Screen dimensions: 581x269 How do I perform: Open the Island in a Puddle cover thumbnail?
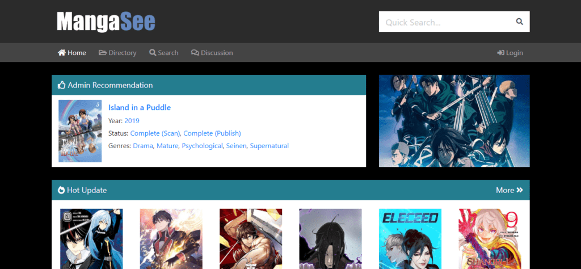click(x=80, y=131)
